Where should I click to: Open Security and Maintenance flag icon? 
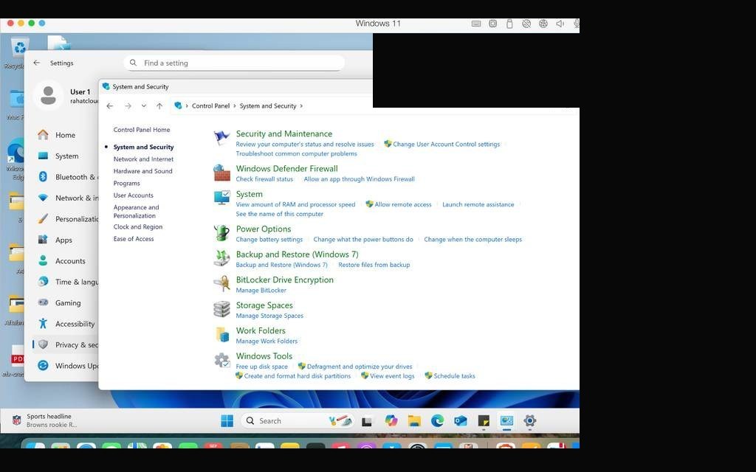coord(221,138)
